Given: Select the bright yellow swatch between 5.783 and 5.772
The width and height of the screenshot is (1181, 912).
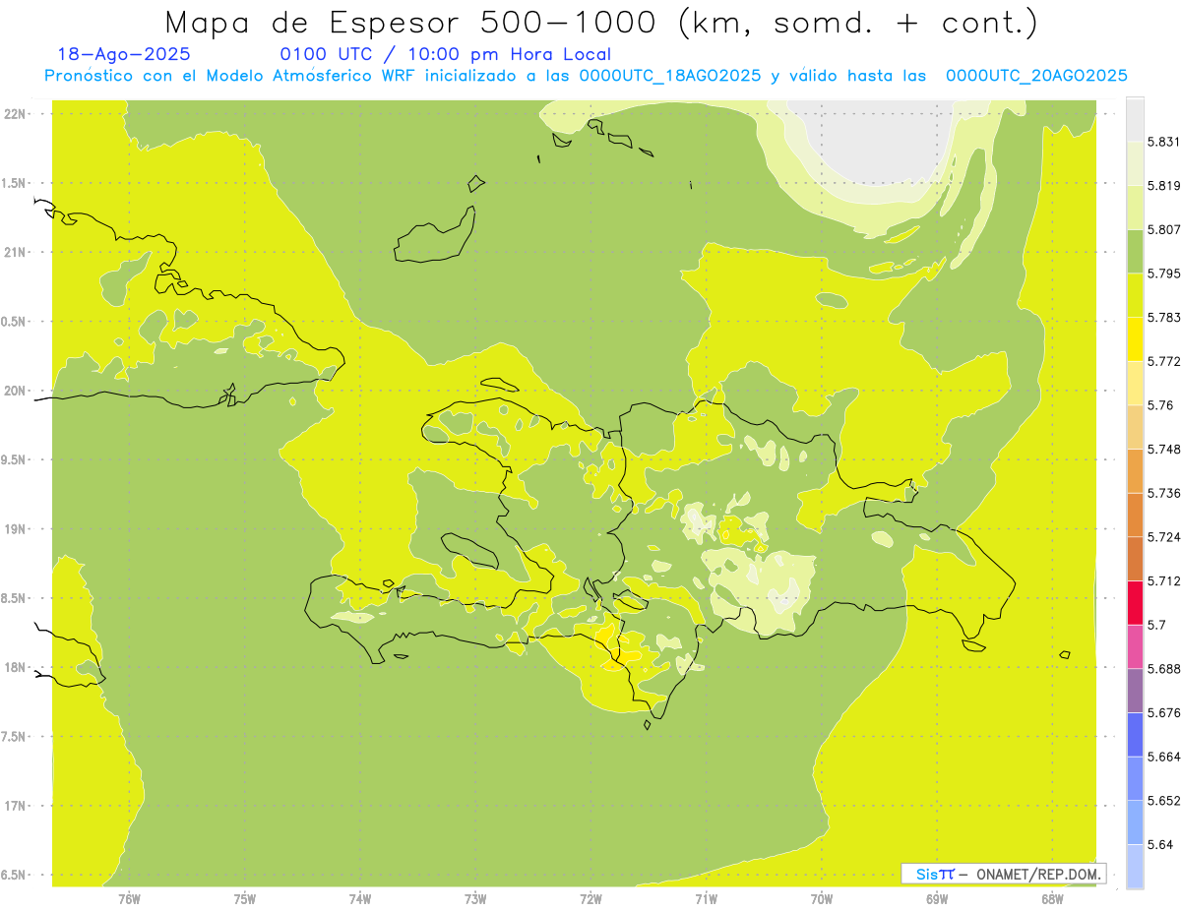Looking at the screenshot, I should 1135,338.
